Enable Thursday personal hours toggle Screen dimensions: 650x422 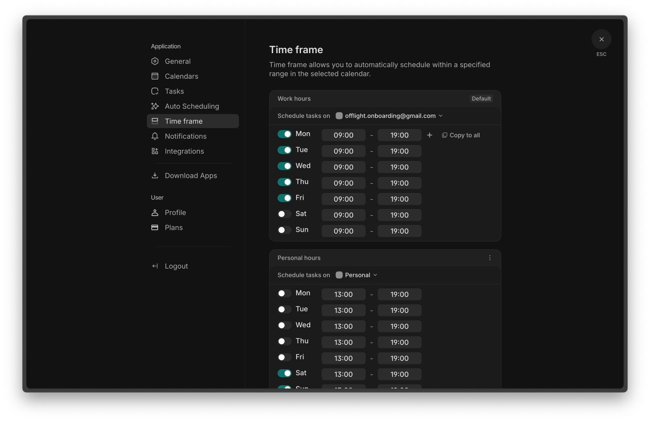[x=285, y=341]
